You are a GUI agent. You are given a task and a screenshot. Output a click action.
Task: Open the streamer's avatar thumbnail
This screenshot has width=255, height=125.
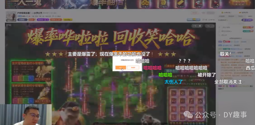[x=11, y=16]
